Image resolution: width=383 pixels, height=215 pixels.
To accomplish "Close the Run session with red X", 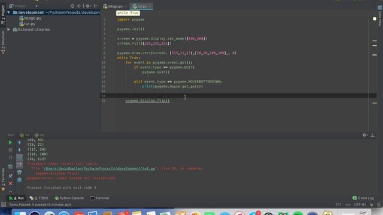I will click(10, 183).
